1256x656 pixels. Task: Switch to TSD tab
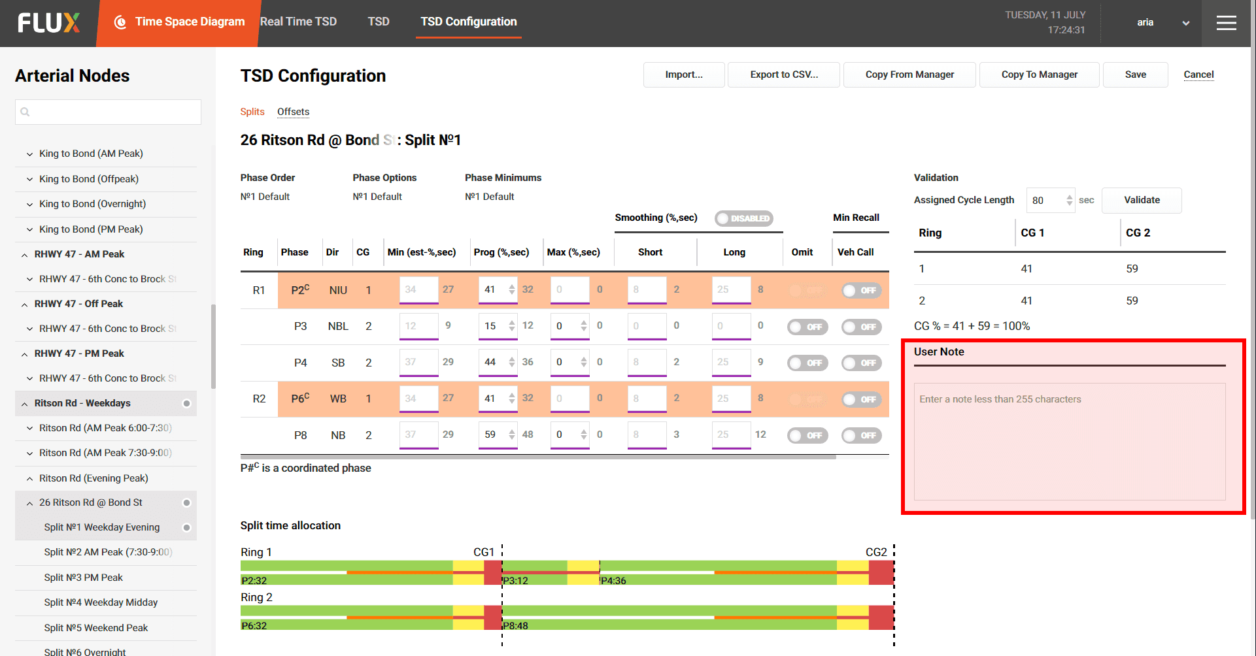coord(379,22)
